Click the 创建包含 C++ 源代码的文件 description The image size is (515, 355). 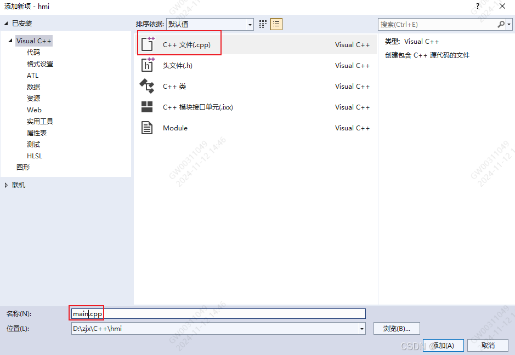point(427,55)
